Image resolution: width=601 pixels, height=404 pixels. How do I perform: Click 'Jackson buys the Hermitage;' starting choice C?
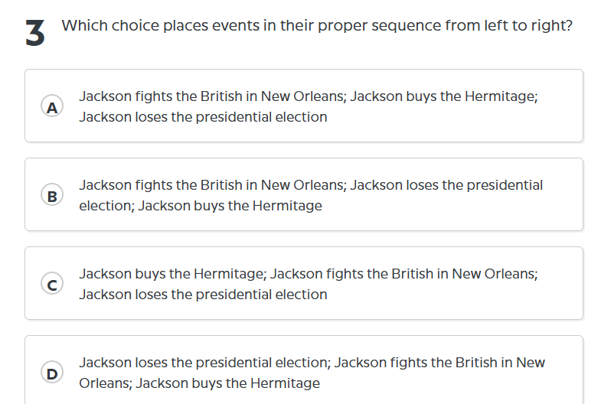tap(172, 274)
